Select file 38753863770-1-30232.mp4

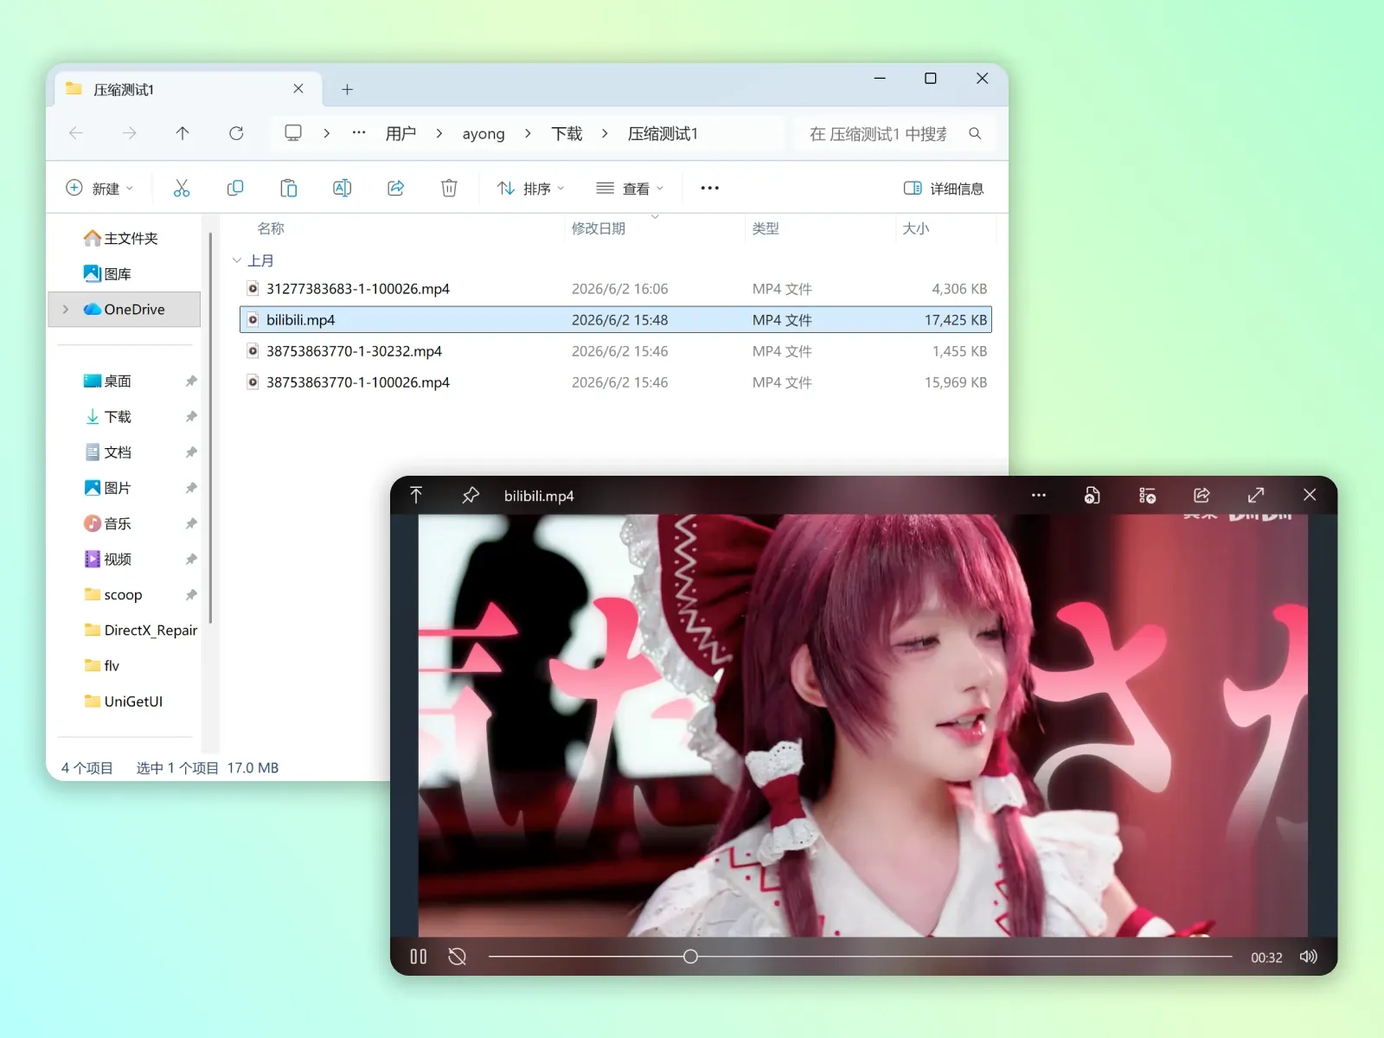coord(616,351)
